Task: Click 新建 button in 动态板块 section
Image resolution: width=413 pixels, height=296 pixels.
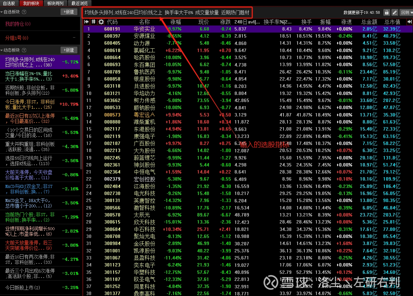Action: [69, 50]
